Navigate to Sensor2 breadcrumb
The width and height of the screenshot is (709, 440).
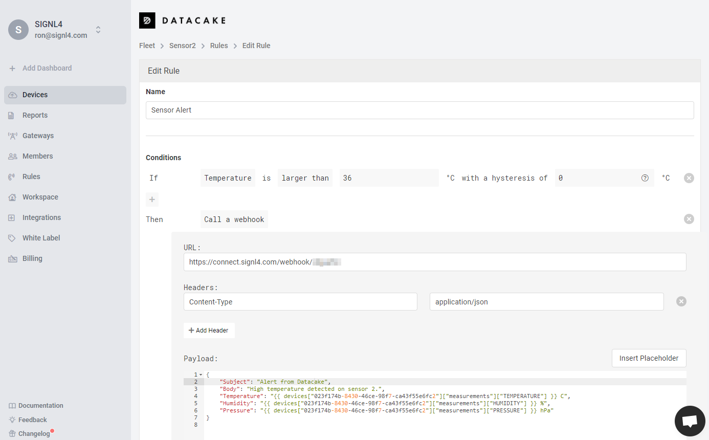pyautogui.click(x=183, y=46)
